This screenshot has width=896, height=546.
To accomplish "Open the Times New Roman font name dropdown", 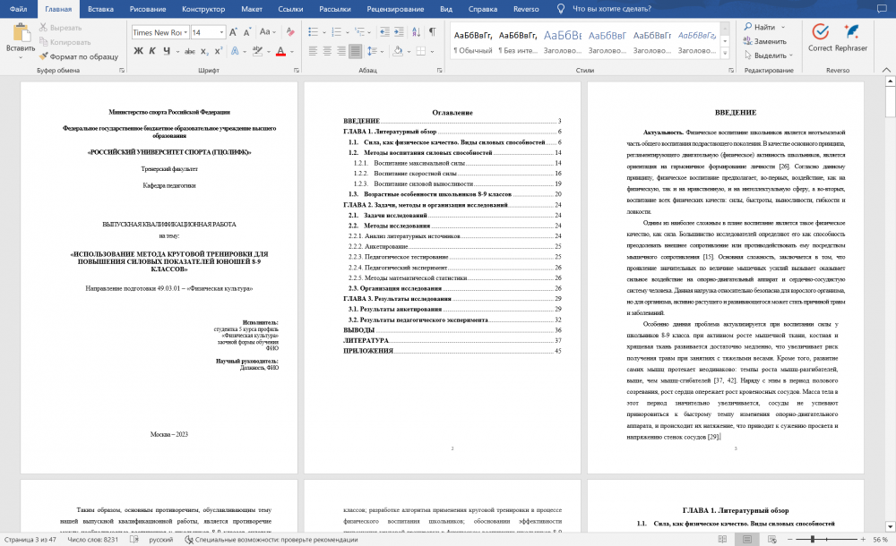I will pos(185,32).
